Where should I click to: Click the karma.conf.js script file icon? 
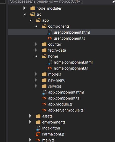[38, 134]
